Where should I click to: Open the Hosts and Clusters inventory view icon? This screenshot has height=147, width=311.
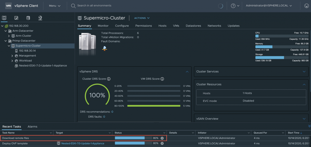(4, 18)
